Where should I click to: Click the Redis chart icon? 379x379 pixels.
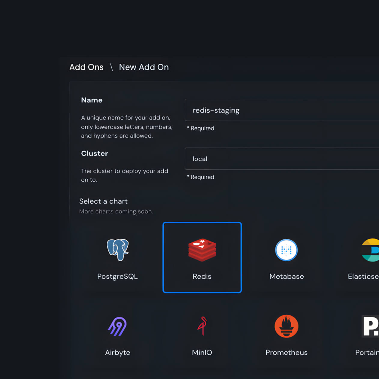202,250
